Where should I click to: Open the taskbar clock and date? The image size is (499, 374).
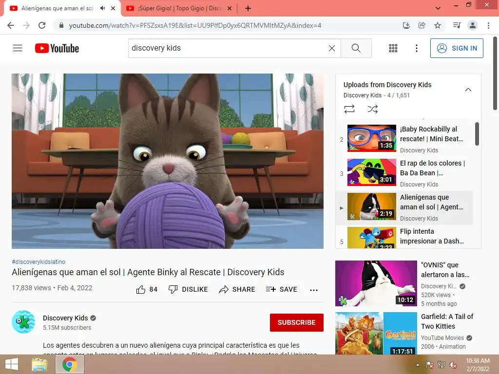(x=478, y=365)
